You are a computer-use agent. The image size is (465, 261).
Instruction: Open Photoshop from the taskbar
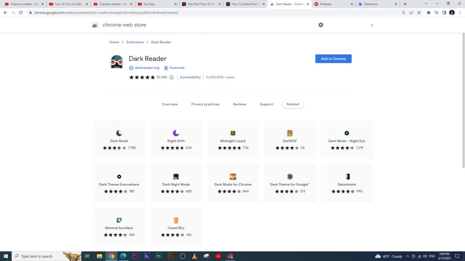[x=158, y=256]
